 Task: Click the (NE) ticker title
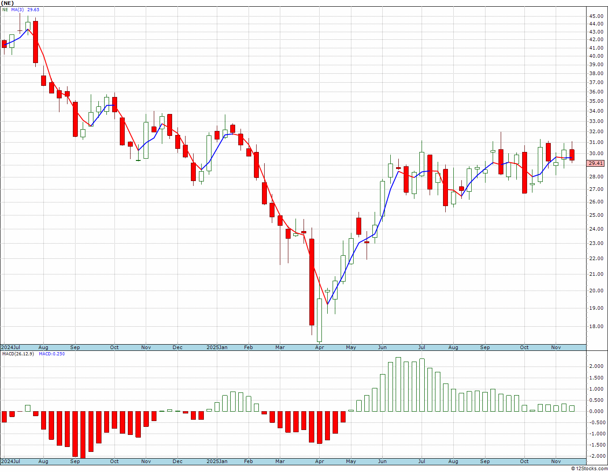[x=8, y=3]
